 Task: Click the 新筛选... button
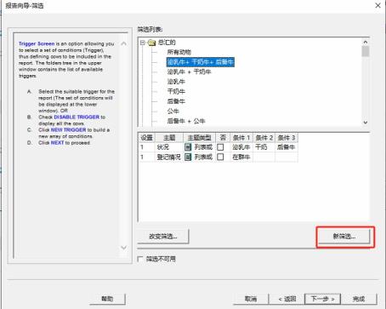click(344, 237)
